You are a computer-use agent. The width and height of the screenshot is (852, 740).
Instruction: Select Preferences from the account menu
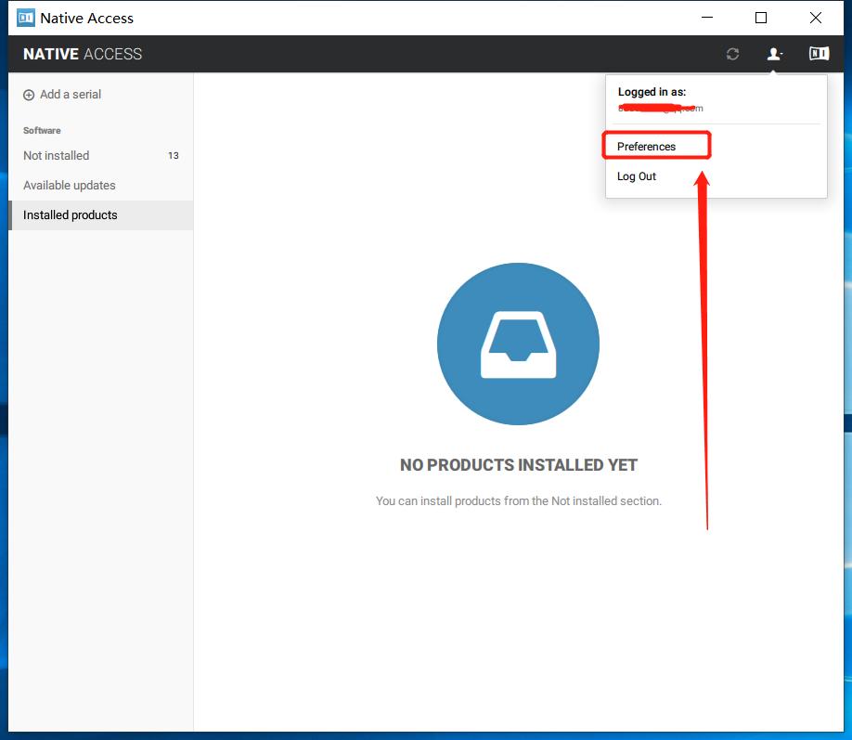[x=647, y=147]
